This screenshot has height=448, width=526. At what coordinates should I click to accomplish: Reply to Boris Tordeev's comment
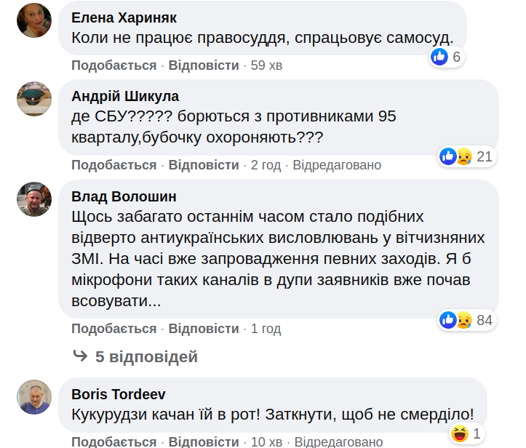coord(204,441)
